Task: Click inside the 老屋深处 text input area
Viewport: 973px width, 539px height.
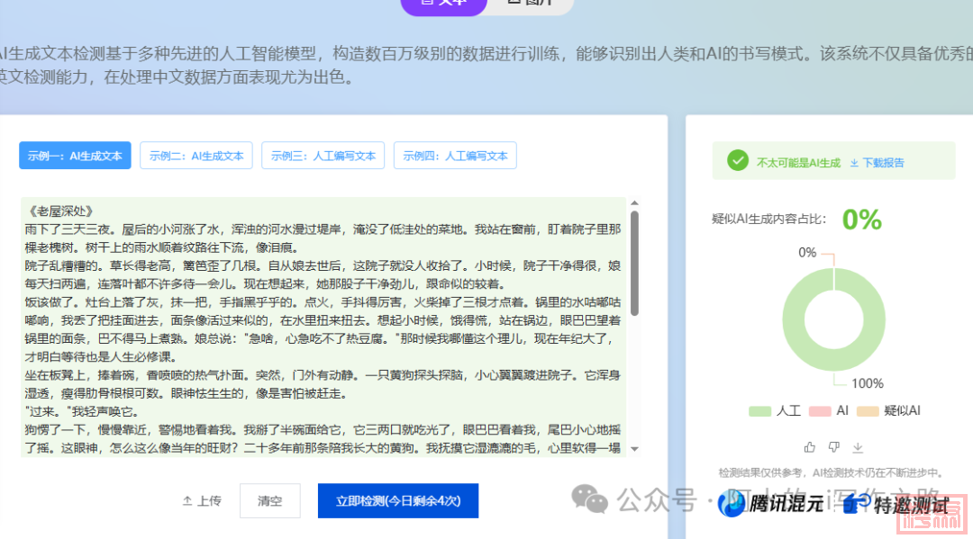Action: tap(323, 324)
